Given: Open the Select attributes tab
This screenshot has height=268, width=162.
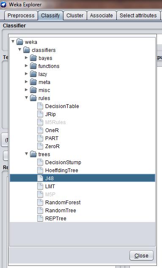Looking at the screenshot, I should point(138,16).
